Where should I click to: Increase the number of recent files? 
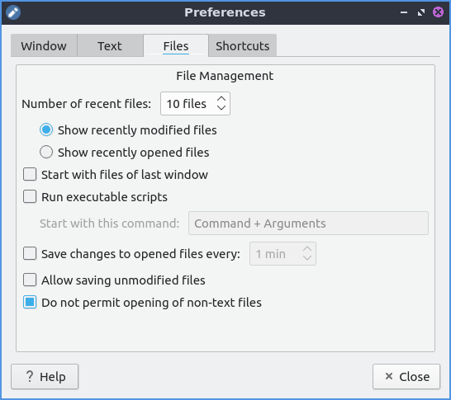[x=221, y=99]
